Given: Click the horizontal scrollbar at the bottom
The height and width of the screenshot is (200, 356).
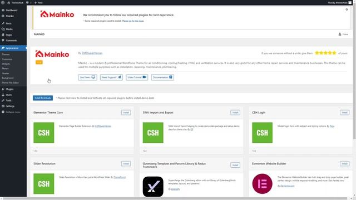Looking at the screenshot, I should [176, 199].
